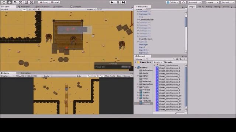
Task: Open Display 1 dropdown in Game view
Action: 7,76
